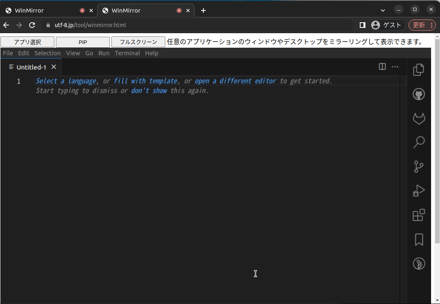This screenshot has height=304, width=440.
Task: Click 'fill with template' link
Action: 145,81
